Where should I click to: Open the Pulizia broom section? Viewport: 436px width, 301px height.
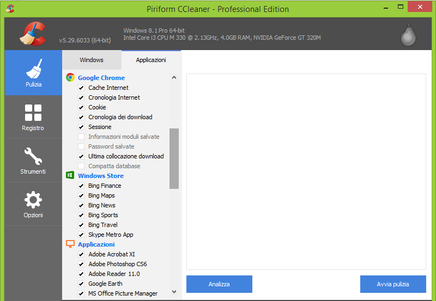click(33, 73)
